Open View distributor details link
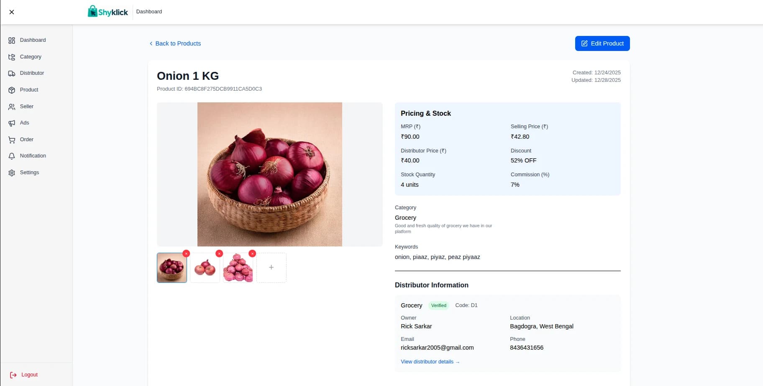The image size is (763, 386). point(430,362)
